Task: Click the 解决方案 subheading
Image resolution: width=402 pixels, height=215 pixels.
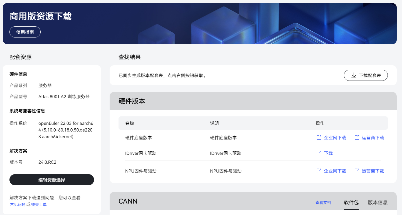Action: [18, 151]
